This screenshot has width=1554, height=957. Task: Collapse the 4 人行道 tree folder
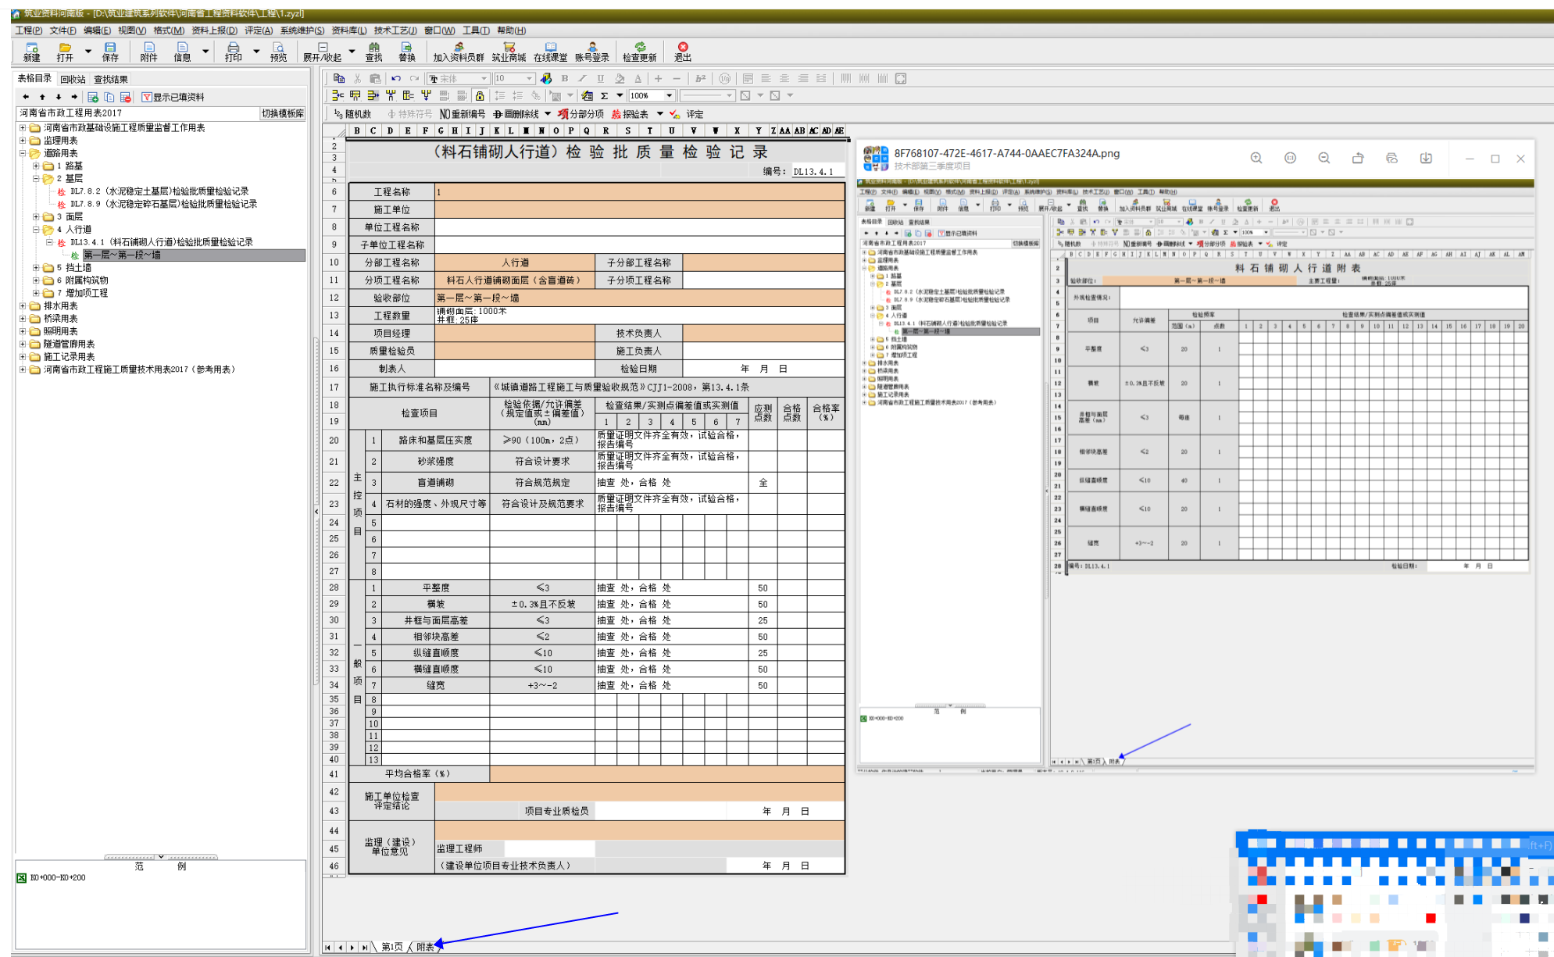(36, 230)
